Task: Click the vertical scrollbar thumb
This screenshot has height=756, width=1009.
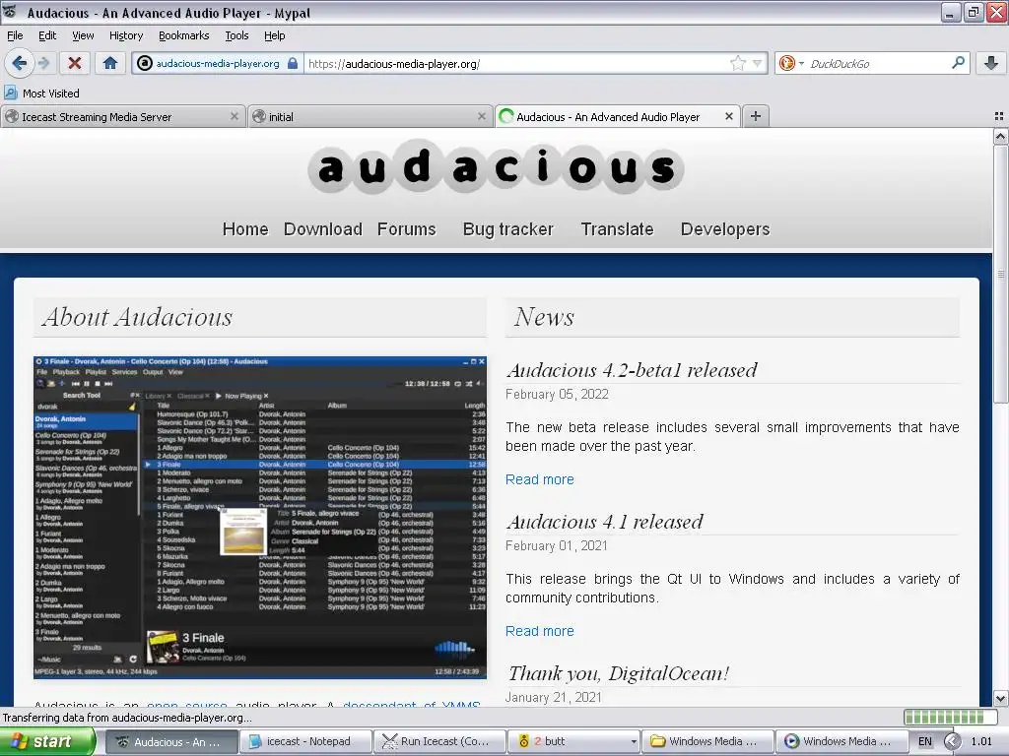Action: (1000, 275)
